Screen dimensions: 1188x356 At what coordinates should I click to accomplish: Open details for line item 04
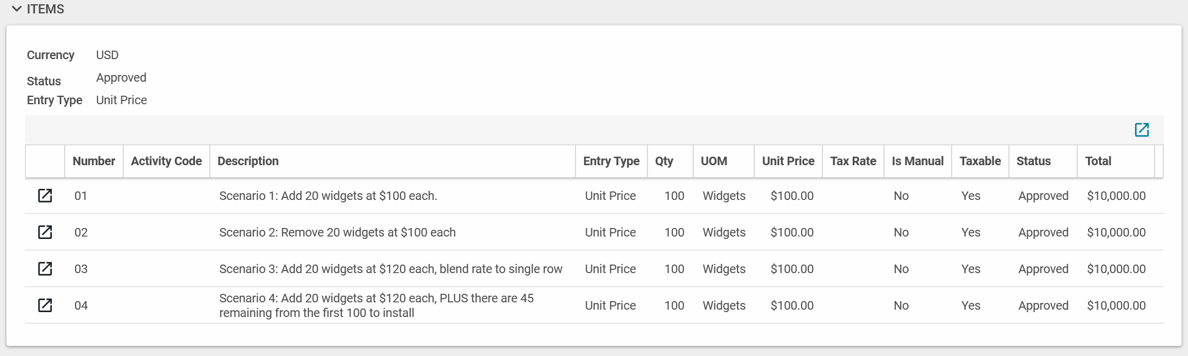[x=45, y=305]
